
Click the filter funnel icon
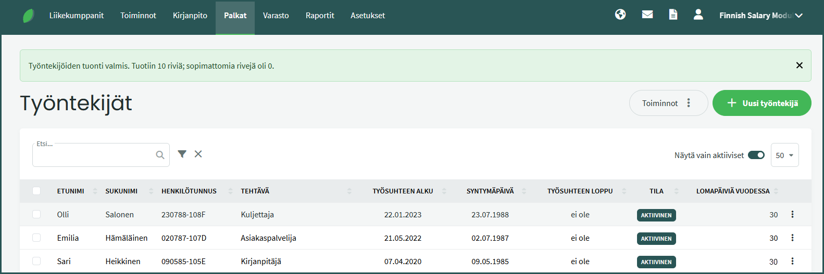click(182, 154)
